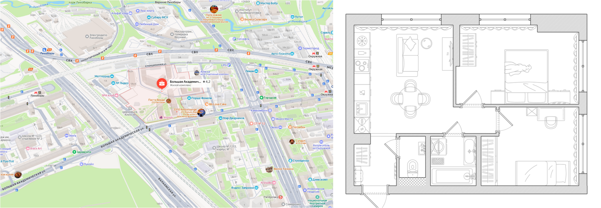The image size is (601, 208).
Task: Click the stove burners in floor plan kitchen
Action: (362, 66)
